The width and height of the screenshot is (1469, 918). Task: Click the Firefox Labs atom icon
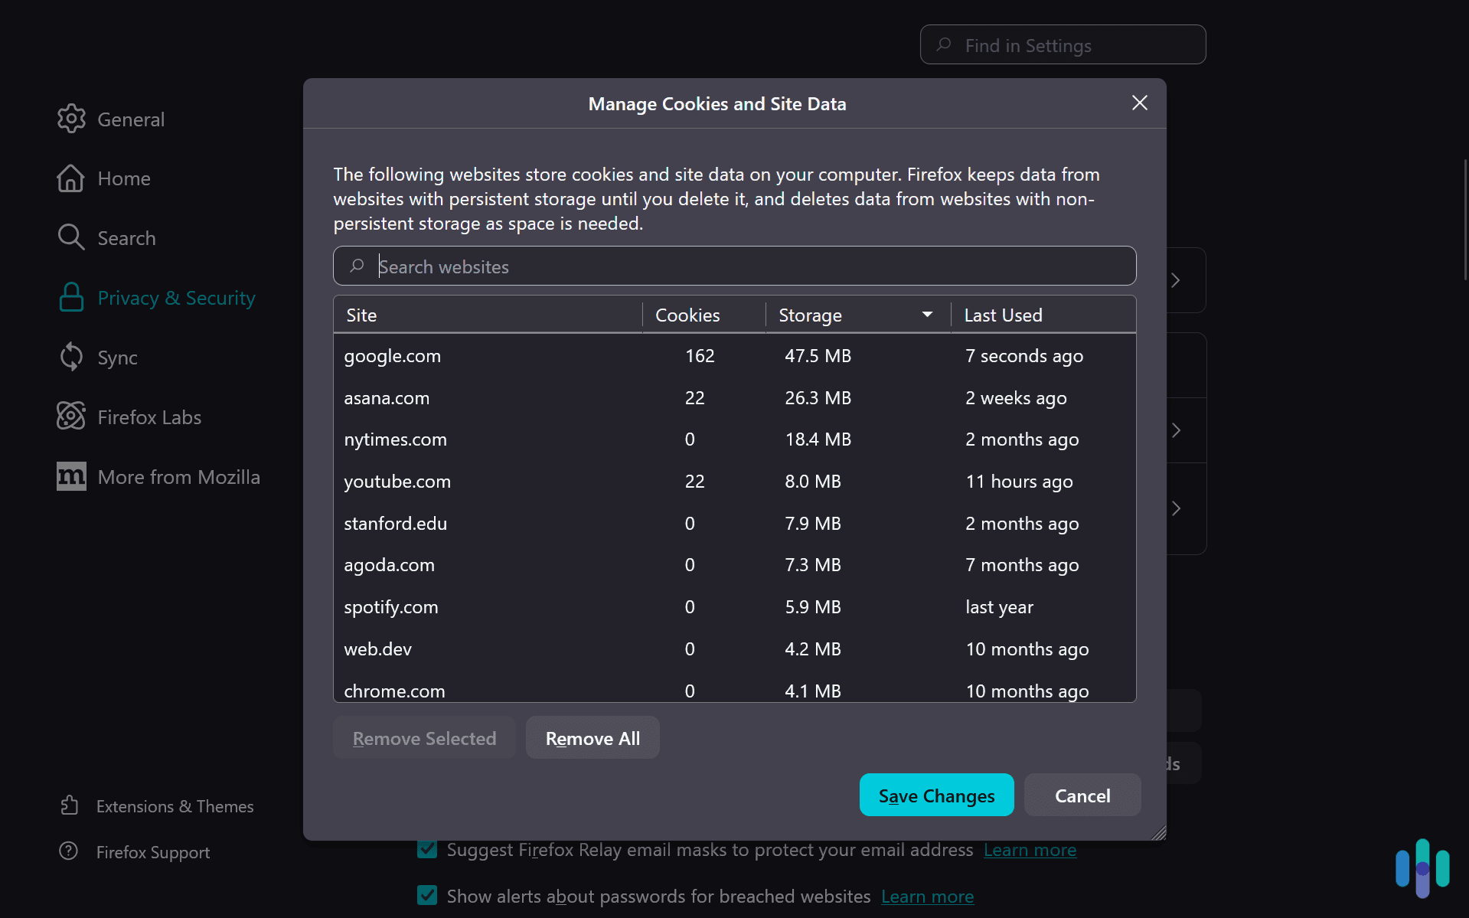[71, 417]
